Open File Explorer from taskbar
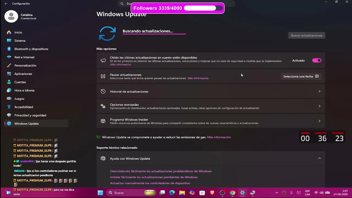 tap(182, 193)
